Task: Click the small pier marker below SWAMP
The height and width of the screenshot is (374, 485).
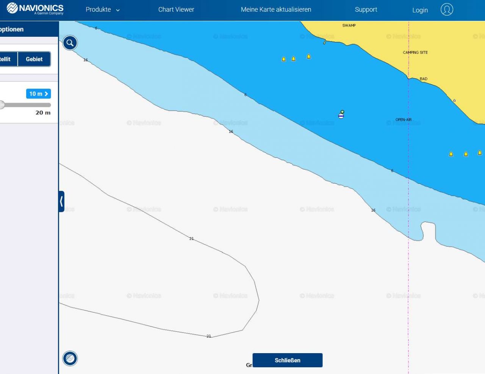Action: 325,42
